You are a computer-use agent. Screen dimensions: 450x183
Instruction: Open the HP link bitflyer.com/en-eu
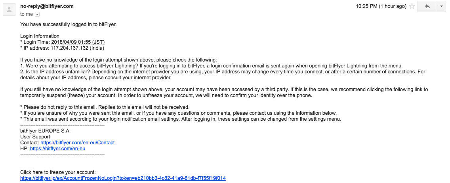point(58,148)
